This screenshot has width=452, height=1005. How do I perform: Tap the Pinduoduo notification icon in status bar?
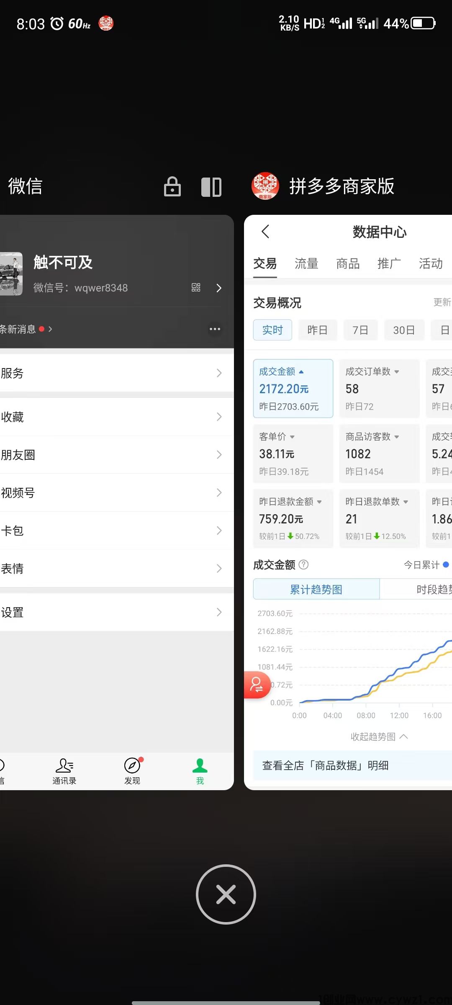tap(106, 23)
